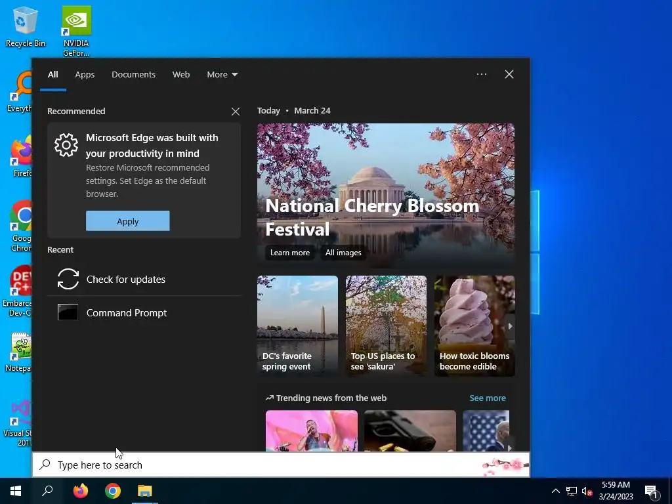Open the taskbar clock and date

pyautogui.click(x=616, y=491)
